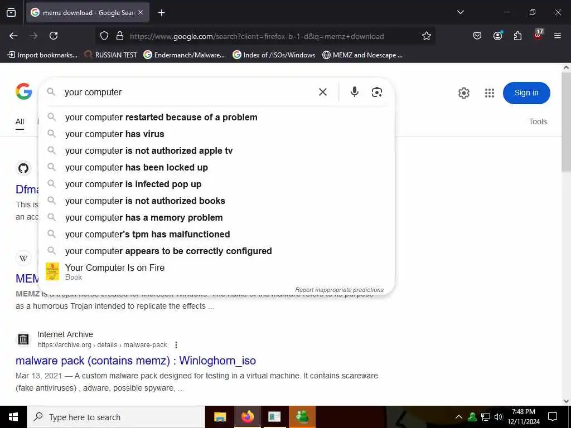
Task: Clear the search box with X icon
Action: [x=323, y=92]
